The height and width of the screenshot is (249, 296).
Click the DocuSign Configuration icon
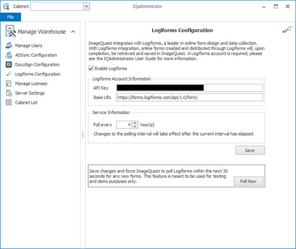pyautogui.click(x=9, y=65)
